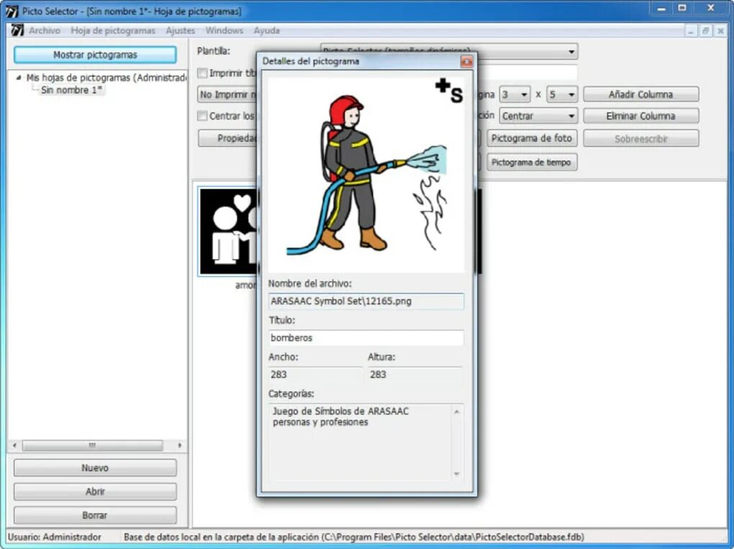Click the left sidebar scroll-right arrow
Image resolution: width=734 pixels, height=549 pixels.
click(180, 445)
